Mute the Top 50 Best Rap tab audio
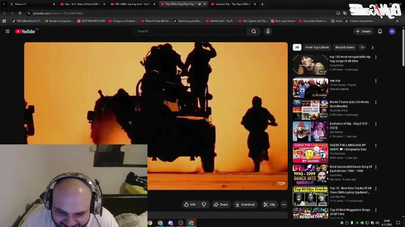This screenshot has height=227, width=405. click(x=199, y=4)
